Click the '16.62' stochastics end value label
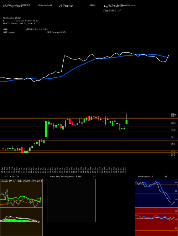 pos(172,203)
